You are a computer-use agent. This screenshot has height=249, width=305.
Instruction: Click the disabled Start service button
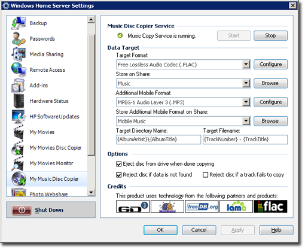(x=234, y=35)
